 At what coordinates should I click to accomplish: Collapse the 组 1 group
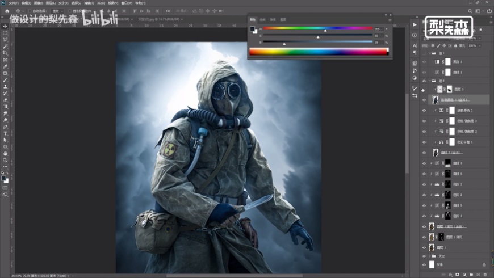tap(430, 53)
